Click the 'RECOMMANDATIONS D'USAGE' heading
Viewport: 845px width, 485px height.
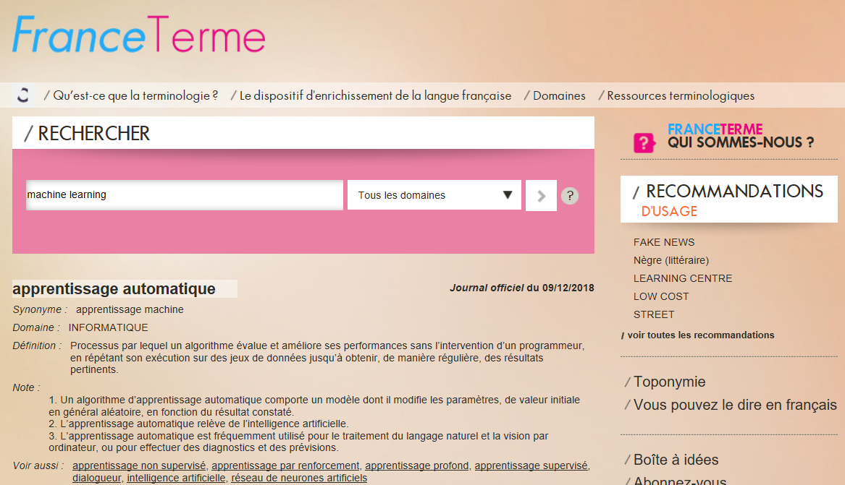click(728, 199)
